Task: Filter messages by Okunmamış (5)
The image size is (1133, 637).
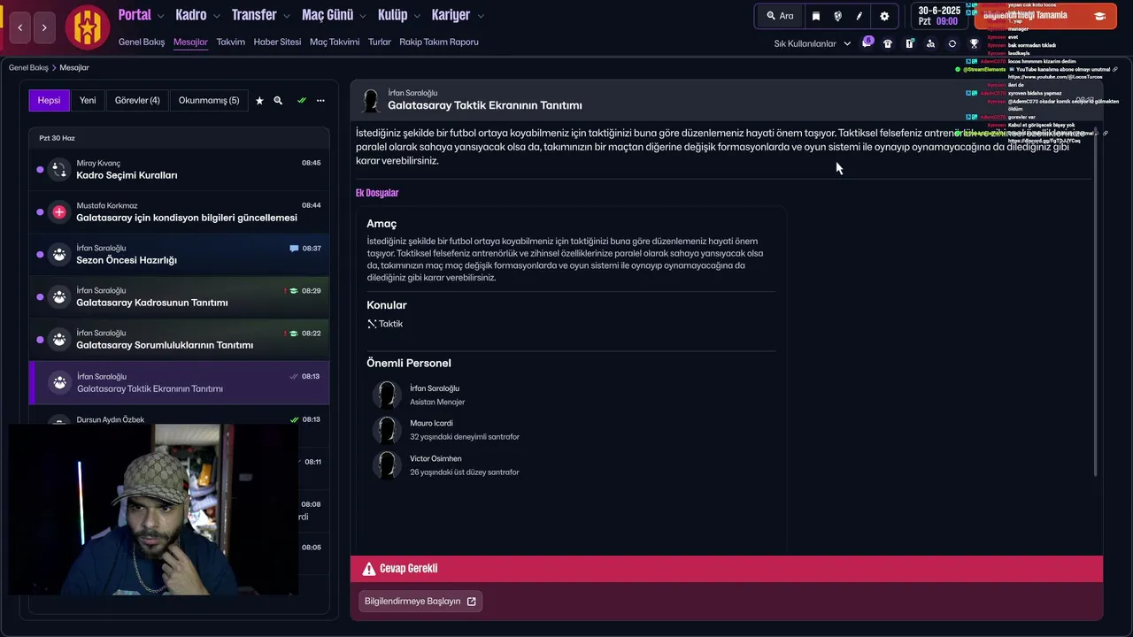Action: (x=209, y=100)
